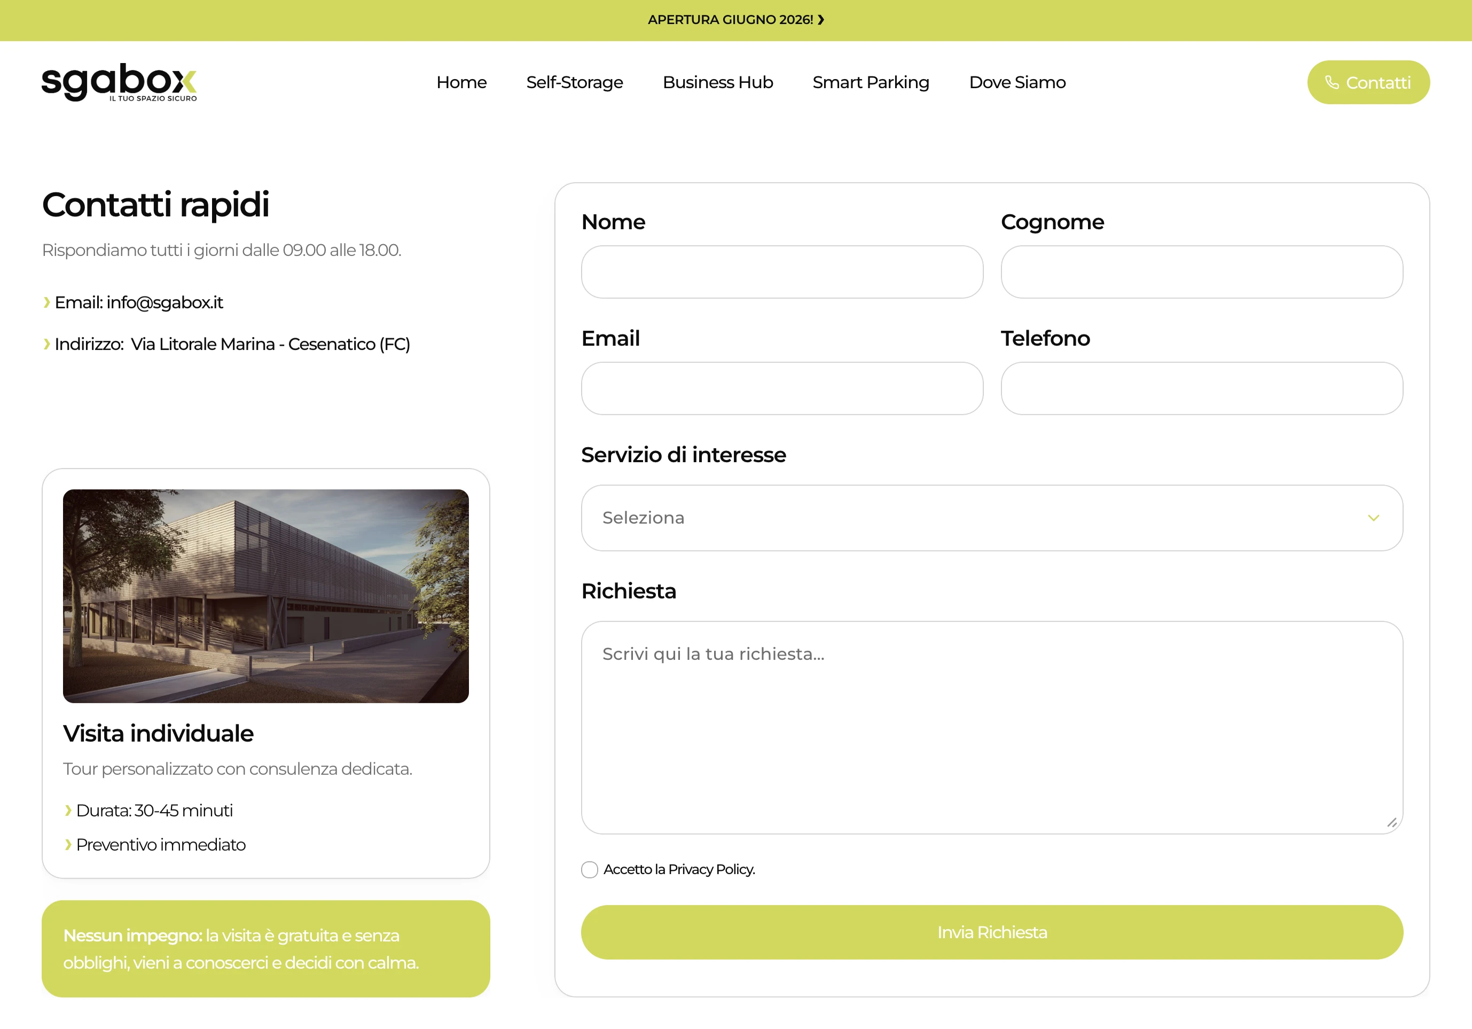Click the sgabox logo
The image size is (1472, 1029).
click(x=119, y=82)
